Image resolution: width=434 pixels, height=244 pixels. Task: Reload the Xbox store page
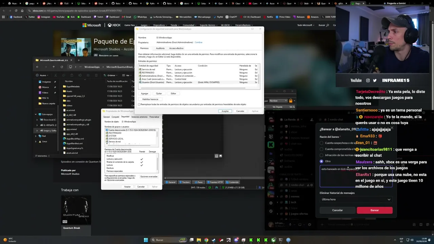(16, 11)
